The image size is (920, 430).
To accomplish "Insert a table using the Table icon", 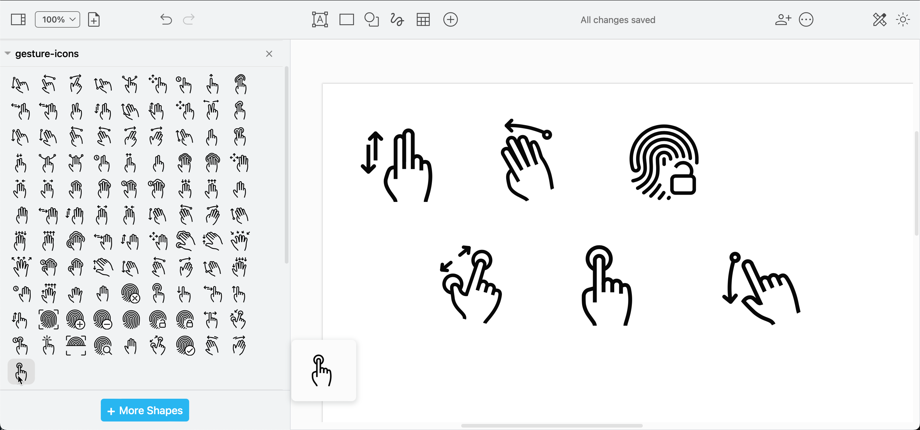I will point(423,20).
